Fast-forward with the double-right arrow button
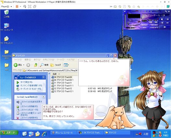The width and height of the screenshot is (171, 138). 156,22
